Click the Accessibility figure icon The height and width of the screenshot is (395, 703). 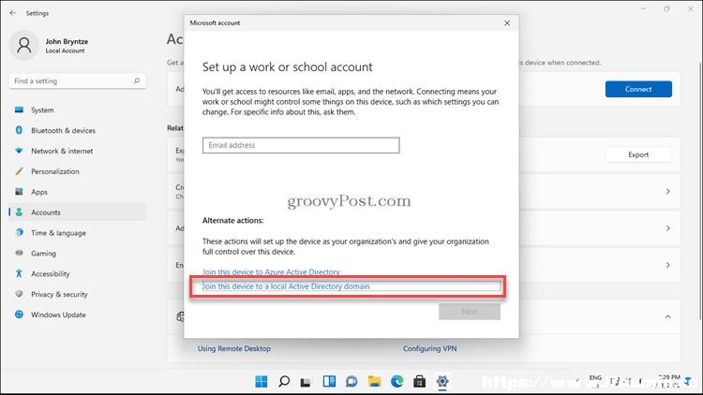[x=19, y=273]
